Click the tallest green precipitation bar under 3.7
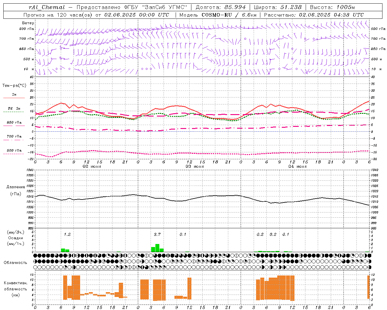 [157, 248]
